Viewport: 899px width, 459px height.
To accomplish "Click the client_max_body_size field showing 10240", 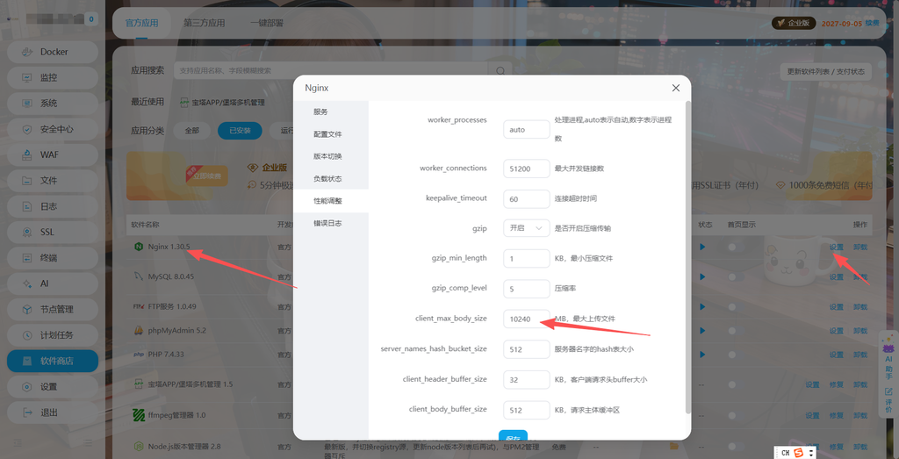I will tap(527, 319).
